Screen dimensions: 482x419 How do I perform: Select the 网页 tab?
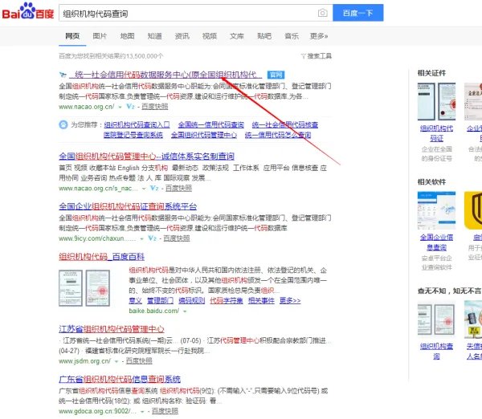coord(72,36)
